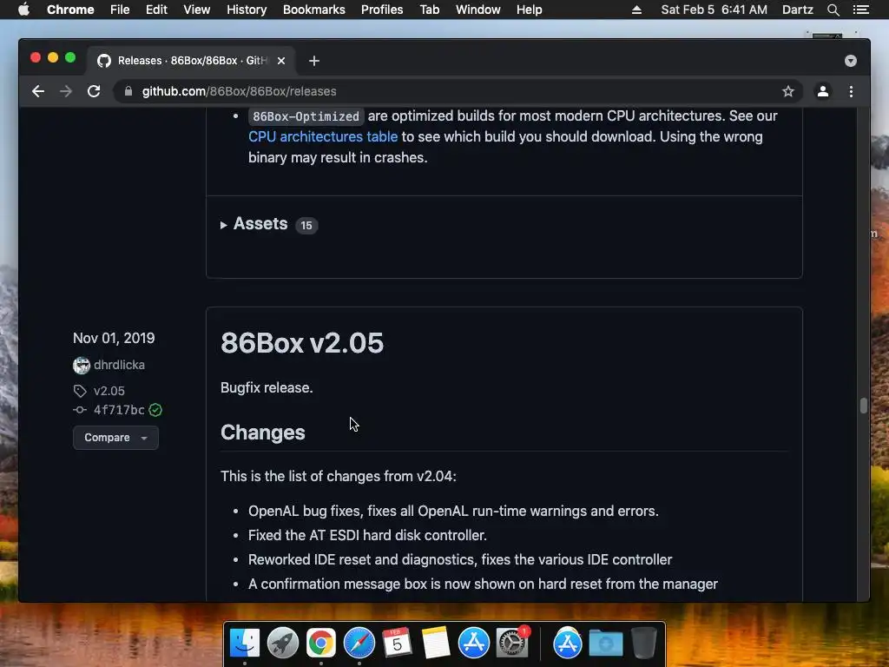
Task: Open dhrdlicka's user profile link
Action: pos(119,365)
